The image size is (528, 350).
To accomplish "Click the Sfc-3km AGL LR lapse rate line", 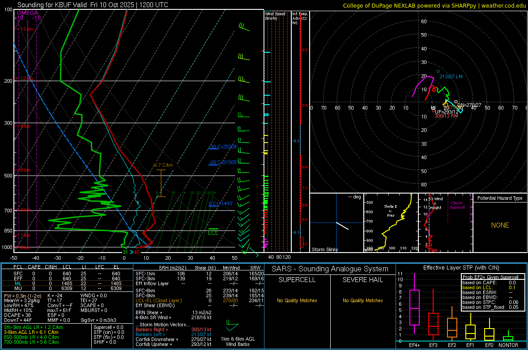I will [34, 328].
